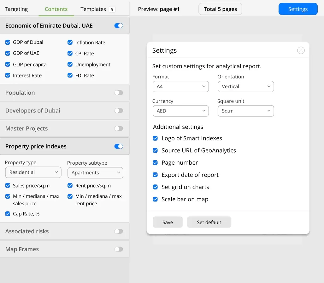Click the Associated risks section header
The image size is (324, 283).
[x=64, y=231]
